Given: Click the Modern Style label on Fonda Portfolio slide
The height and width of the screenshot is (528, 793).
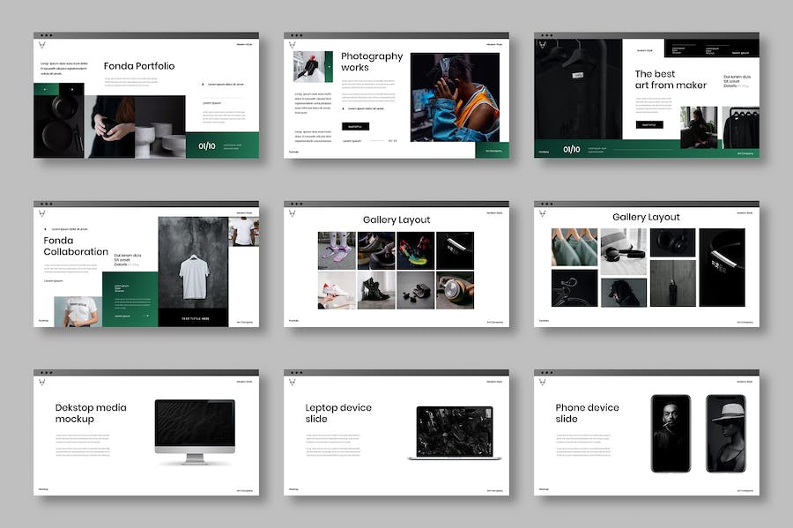Looking at the screenshot, I should (x=244, y=45).
